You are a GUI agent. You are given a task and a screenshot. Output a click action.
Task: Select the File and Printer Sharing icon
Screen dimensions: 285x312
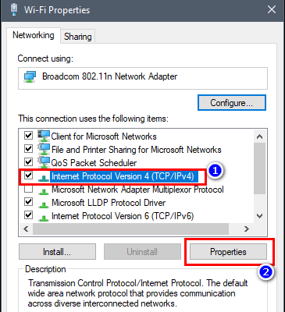click(x=44, y=149)
